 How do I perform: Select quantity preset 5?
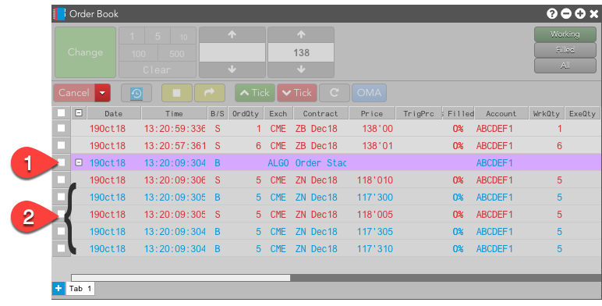pos(158,36)
